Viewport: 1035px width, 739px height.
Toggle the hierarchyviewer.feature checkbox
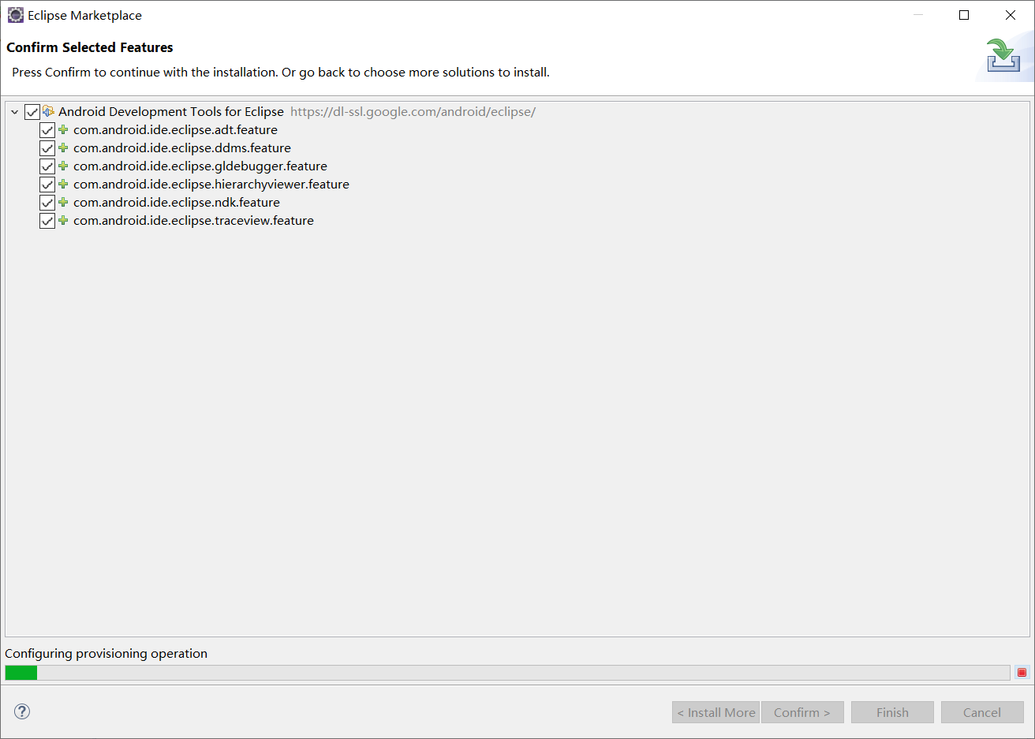(x=47, y=185)
